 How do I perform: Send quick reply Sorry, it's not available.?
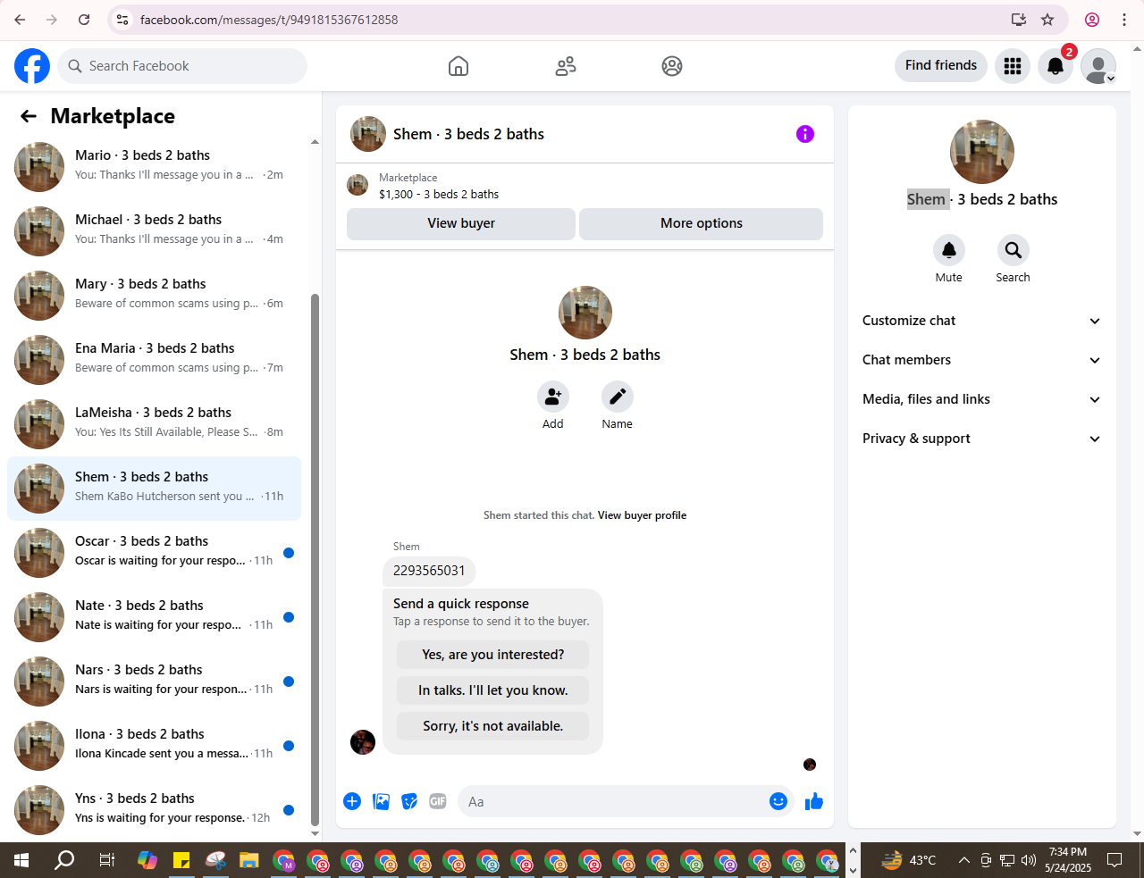pyautogui.click(x=493, y=726)
